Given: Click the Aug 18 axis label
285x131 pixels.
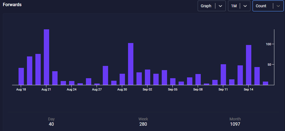Looking at the screenshot, I should coord(21,89).
